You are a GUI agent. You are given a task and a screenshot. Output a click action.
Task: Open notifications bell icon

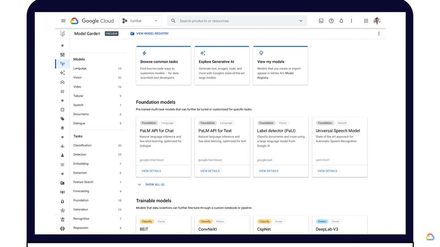[x=341, y=21]
